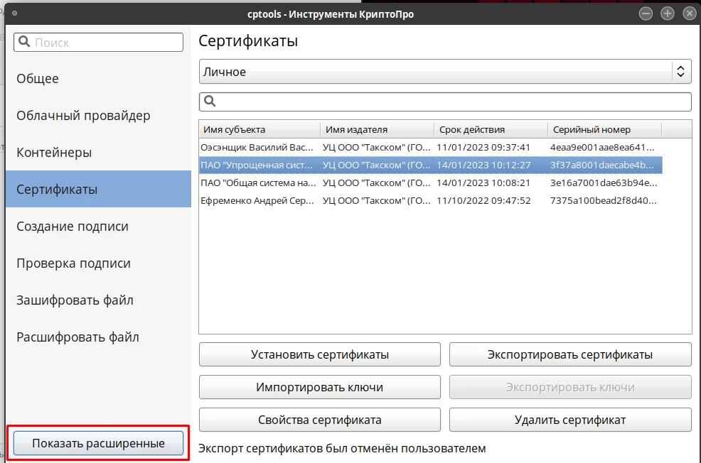Click the date 14/01/2023 10:08:21

[483, 183]
